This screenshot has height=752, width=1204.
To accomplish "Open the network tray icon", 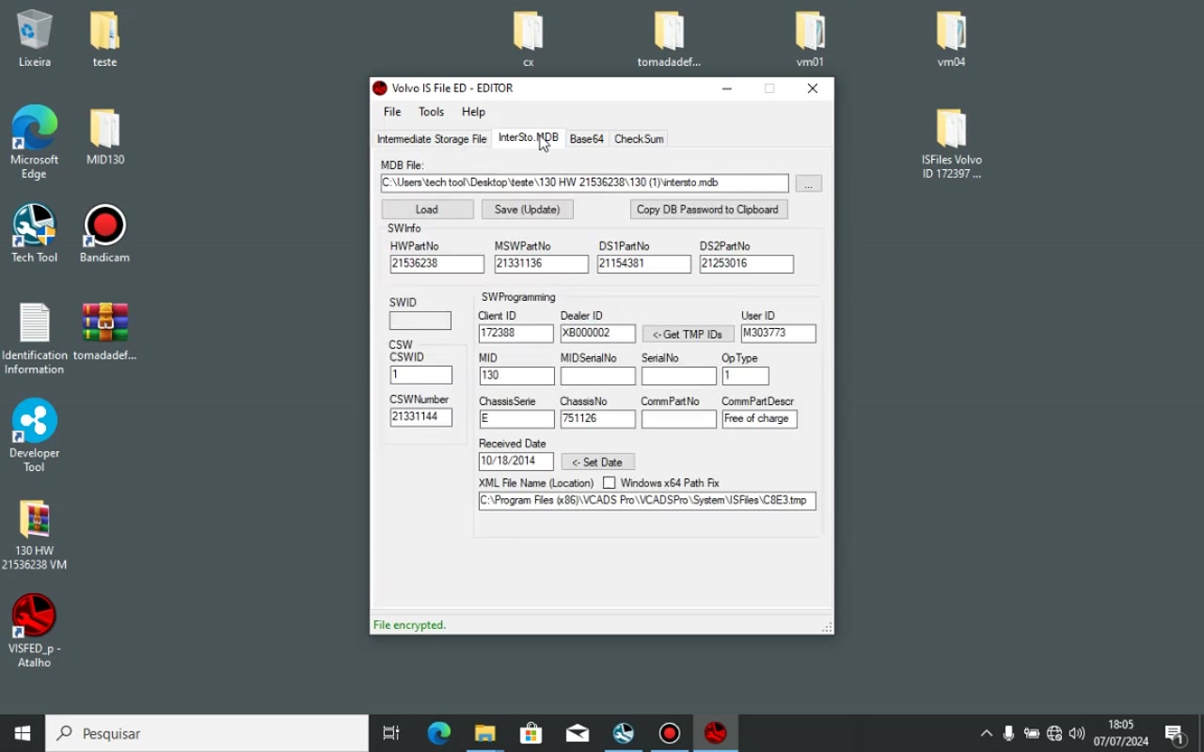I will (x=1054, y=733).
